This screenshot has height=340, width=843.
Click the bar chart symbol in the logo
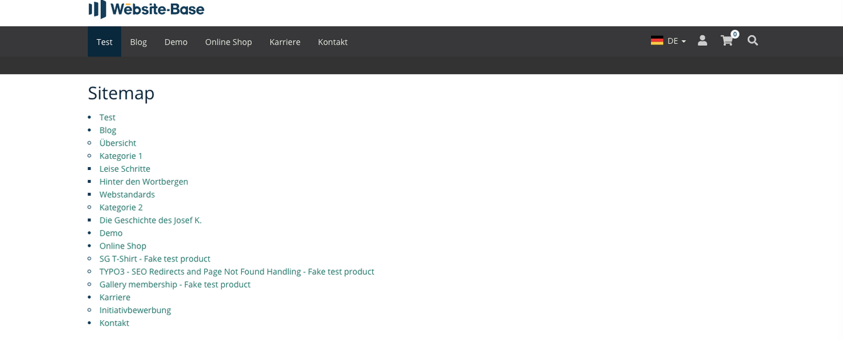coord(97,9)
